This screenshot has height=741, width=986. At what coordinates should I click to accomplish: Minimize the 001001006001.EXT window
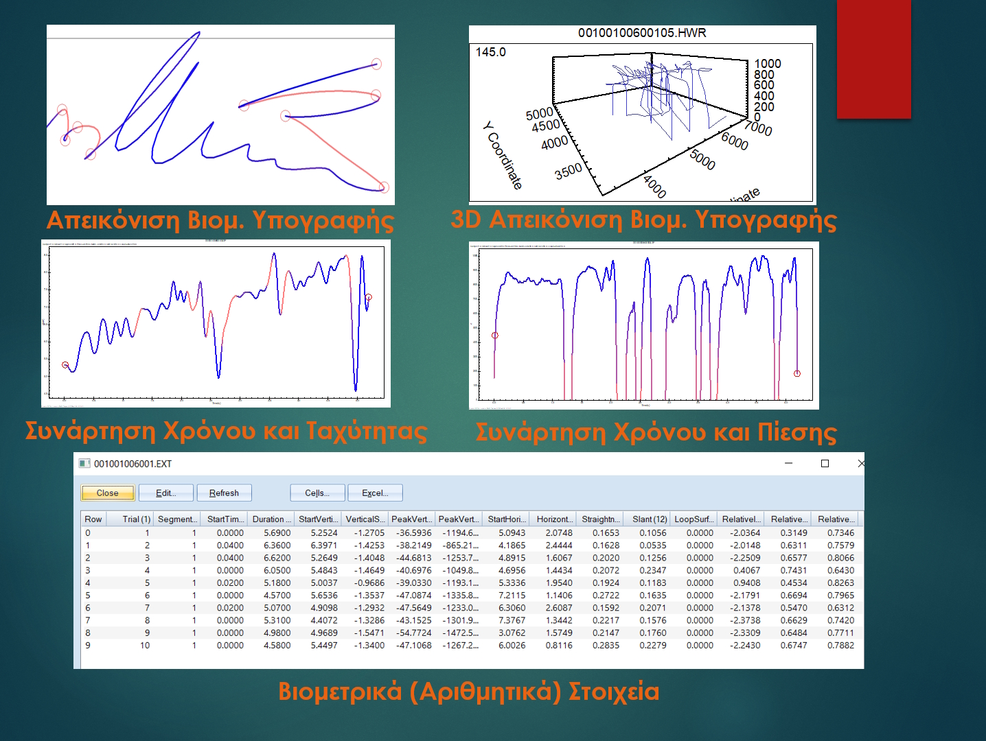pos(789,464)
